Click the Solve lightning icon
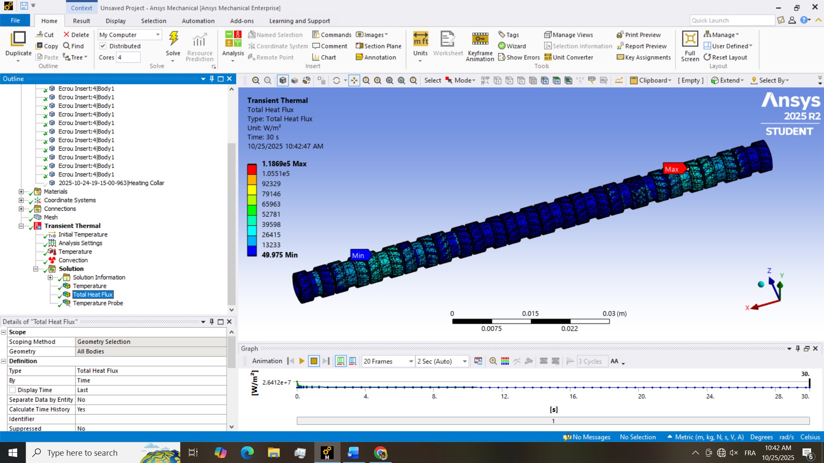824x463 pixels. (x=173, y=39)
